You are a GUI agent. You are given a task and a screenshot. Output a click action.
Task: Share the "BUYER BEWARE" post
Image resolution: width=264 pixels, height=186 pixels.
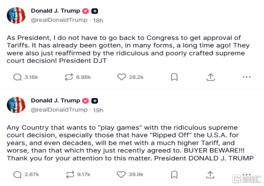(x=211, y=174)
